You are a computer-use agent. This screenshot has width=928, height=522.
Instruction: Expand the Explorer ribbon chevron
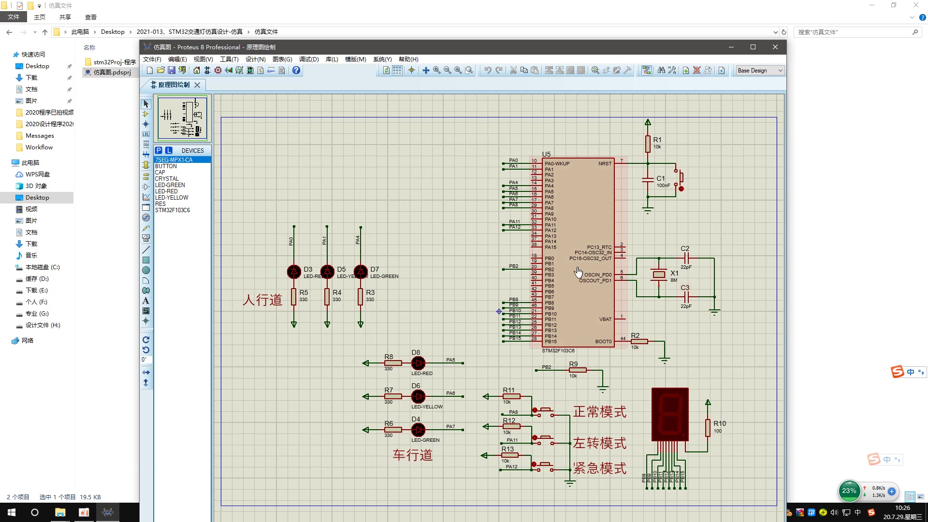click(912, 17)
